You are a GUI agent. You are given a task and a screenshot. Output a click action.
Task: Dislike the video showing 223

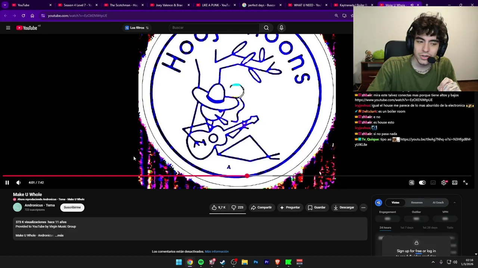pyautogui.click(x=237, y=207)
